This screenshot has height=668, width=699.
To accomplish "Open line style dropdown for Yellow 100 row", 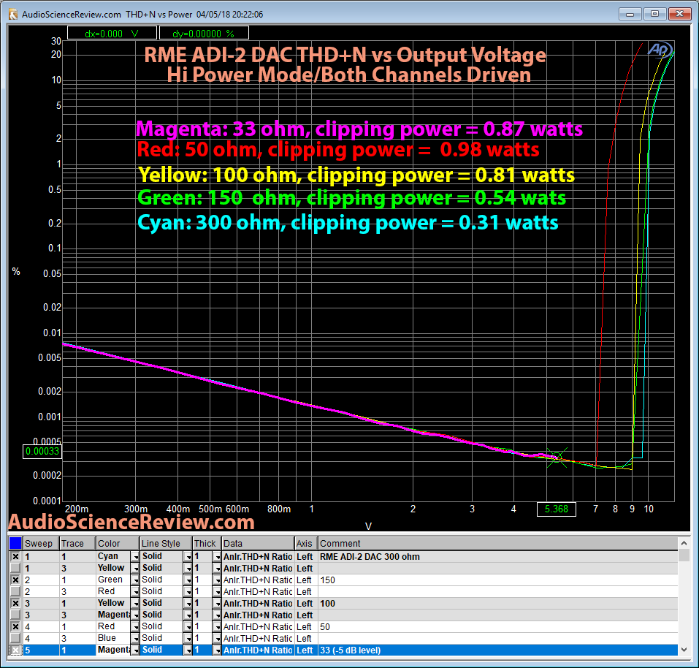I will (x=188, y=604).
